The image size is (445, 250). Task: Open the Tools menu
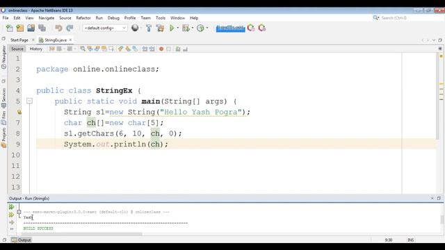click(161, 18)
